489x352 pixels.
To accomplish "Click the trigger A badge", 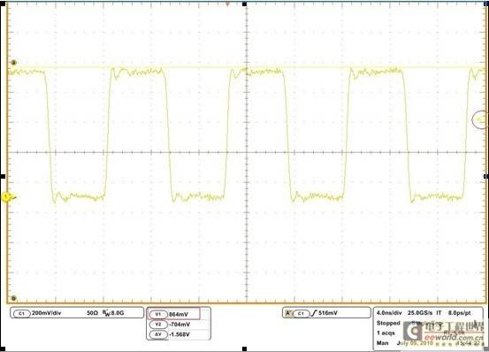I will (288, 313).
